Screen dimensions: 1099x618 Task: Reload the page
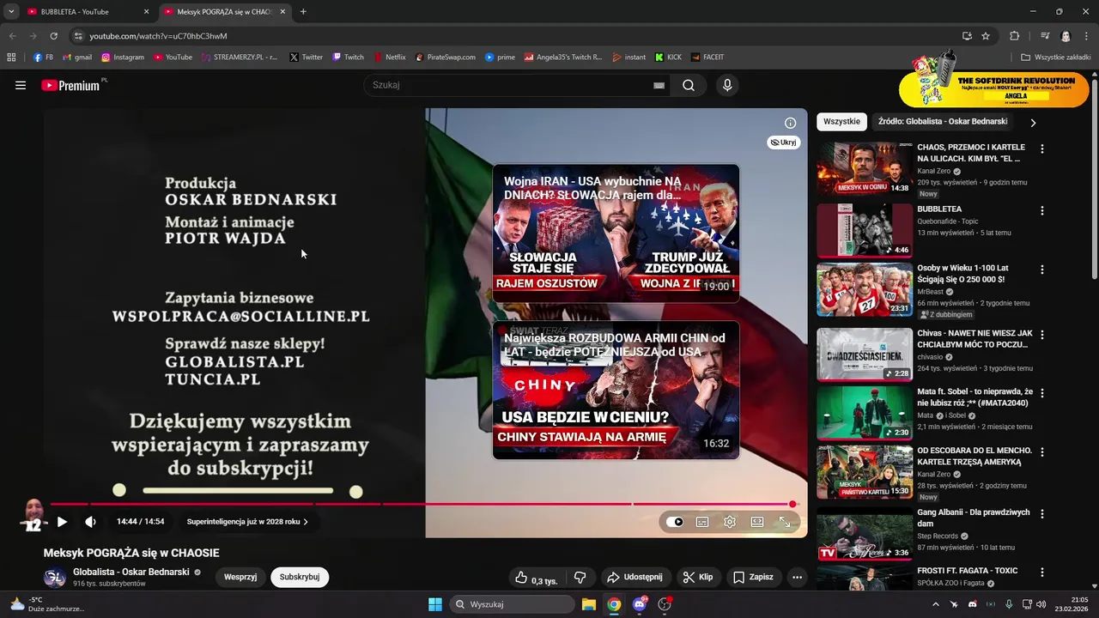(x=53, y=36)
